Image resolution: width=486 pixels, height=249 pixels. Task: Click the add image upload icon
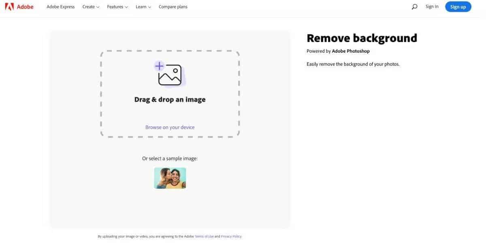[x=169, y=73]
